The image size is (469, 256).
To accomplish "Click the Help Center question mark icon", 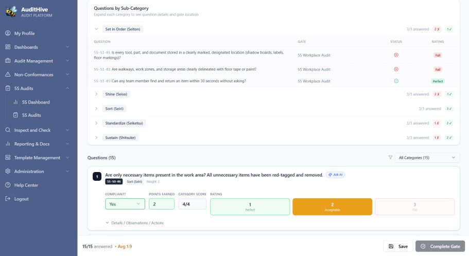I will tap(8, 185).
